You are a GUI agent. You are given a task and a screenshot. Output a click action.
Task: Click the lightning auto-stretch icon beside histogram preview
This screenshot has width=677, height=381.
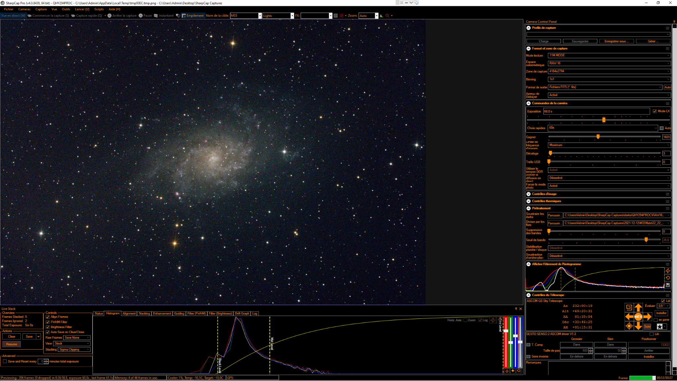pos(668,271)
